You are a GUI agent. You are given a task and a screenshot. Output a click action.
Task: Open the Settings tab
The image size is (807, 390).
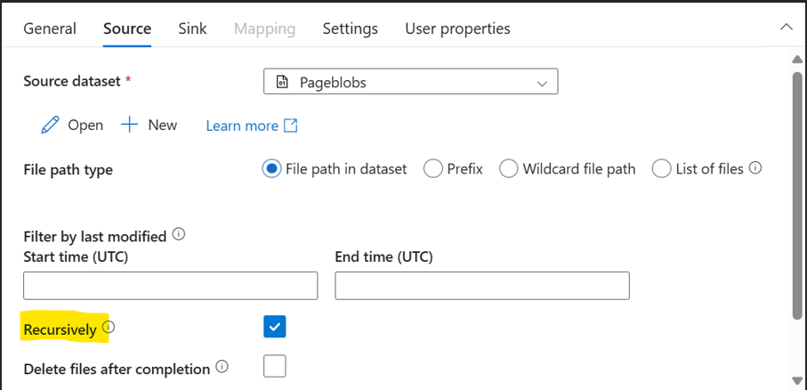(x=350, y=28)
